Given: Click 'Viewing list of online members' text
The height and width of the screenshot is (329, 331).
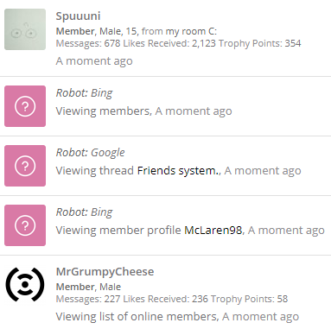Looking at the screenshot, I should (137, 317).
